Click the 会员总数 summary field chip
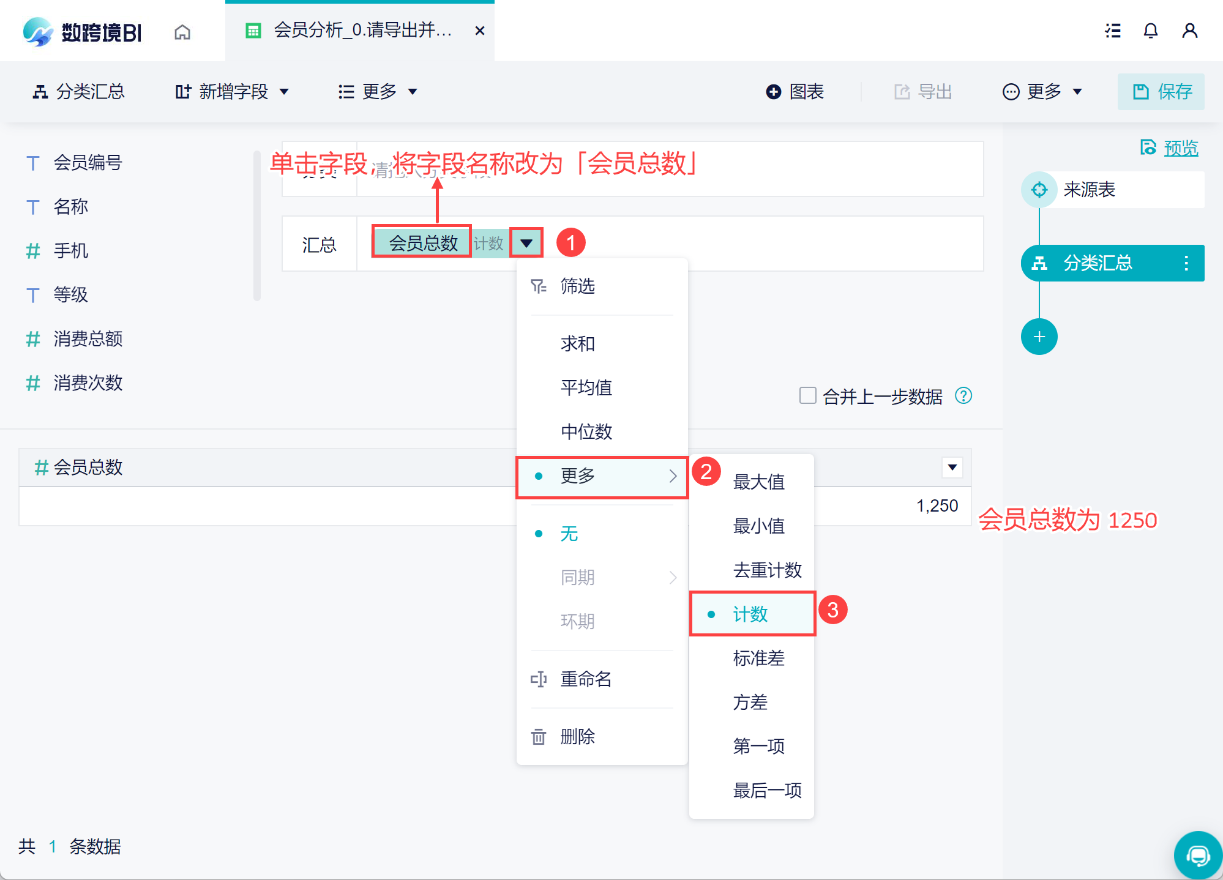This screenshot has width=1223, height=880. coord(422,243)
